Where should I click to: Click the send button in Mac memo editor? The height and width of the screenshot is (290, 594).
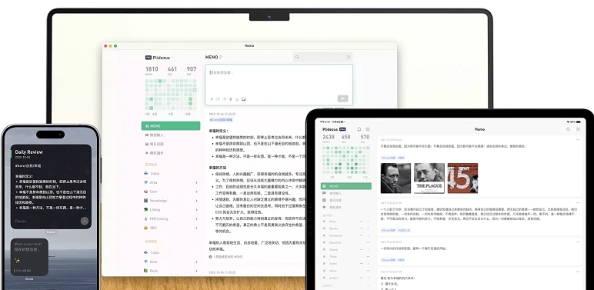[x=342, y=98]
